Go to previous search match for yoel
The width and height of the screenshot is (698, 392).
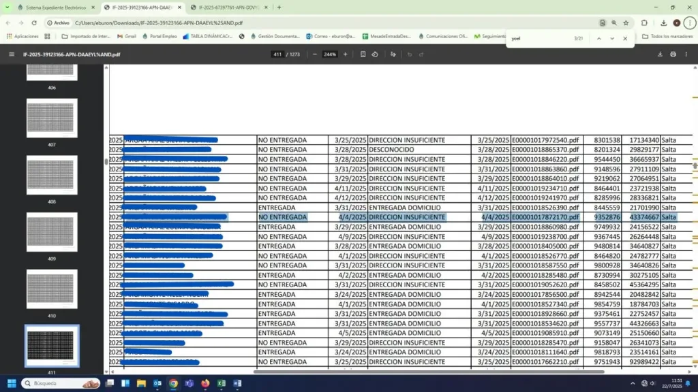click(598, 39)
